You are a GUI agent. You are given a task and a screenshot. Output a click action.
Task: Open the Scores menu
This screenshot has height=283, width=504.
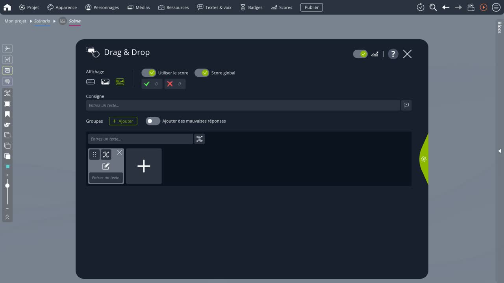(x=282, y=7)
